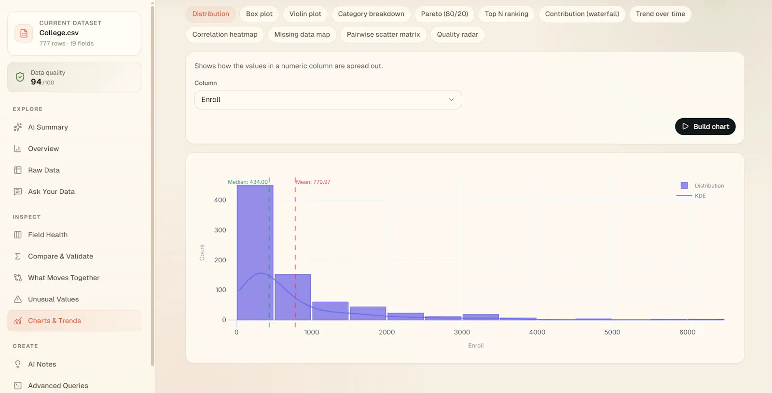Screen dimensions: 772x393
Task: Click the Median: 434.00 annotation label
Action: click(x=248, y=182)
